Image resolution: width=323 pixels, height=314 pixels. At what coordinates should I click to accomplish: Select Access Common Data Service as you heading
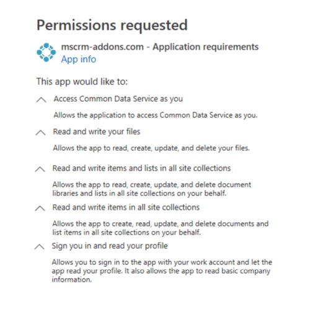[x=118, y=99]
